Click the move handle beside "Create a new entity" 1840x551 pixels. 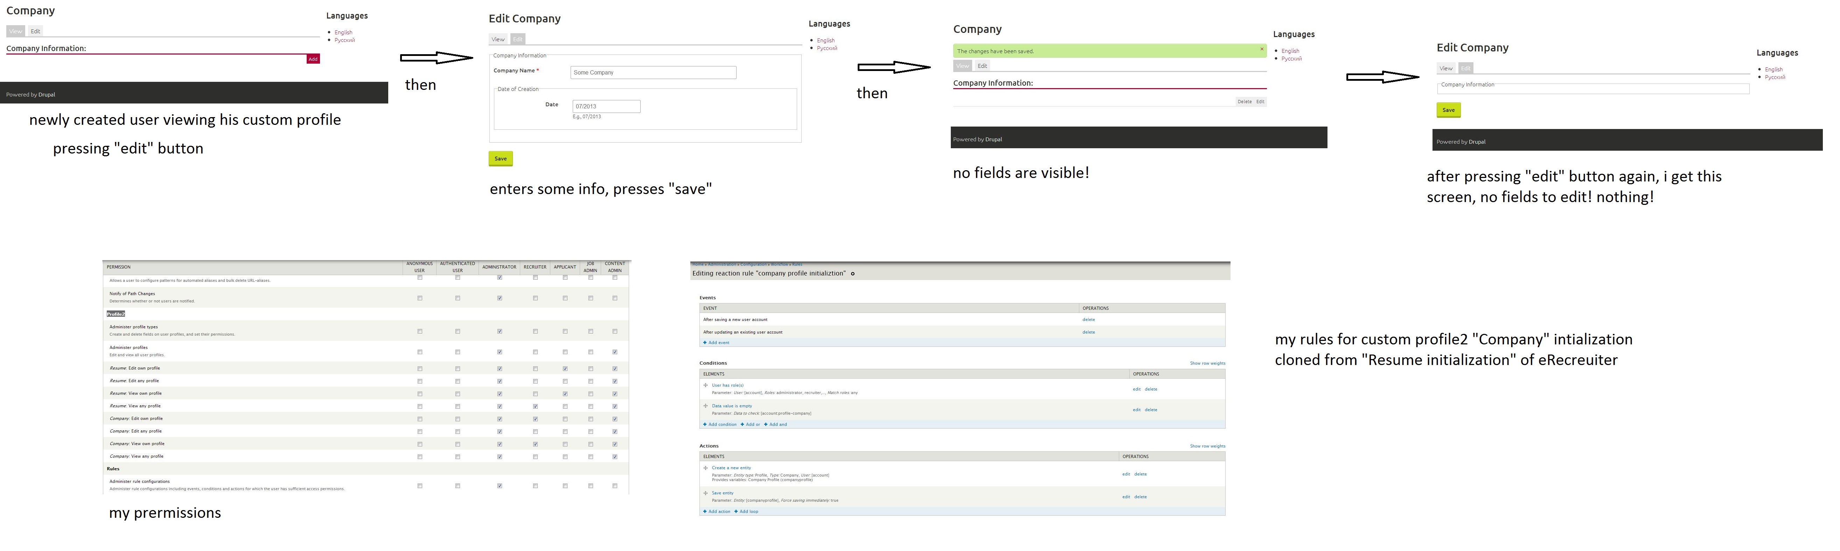pyautogui.click(x=706, y=467)
